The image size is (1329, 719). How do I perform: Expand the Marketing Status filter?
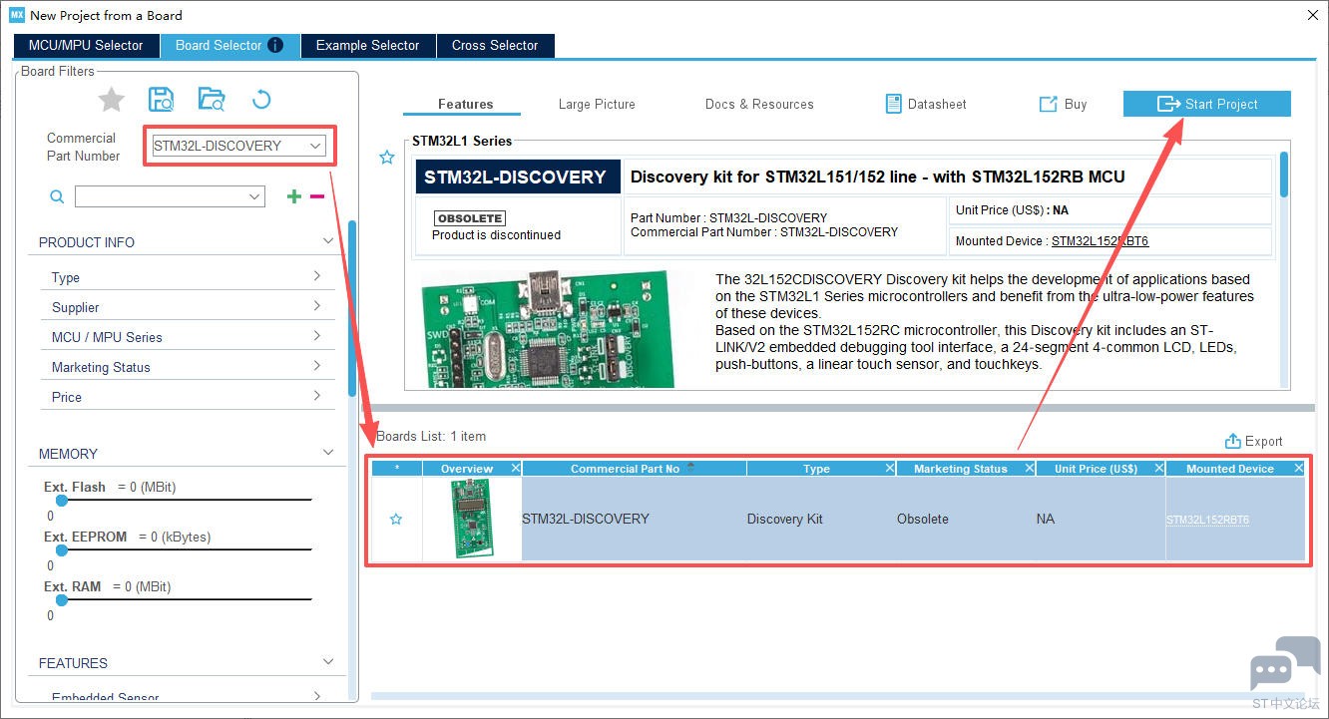[317, 366]
